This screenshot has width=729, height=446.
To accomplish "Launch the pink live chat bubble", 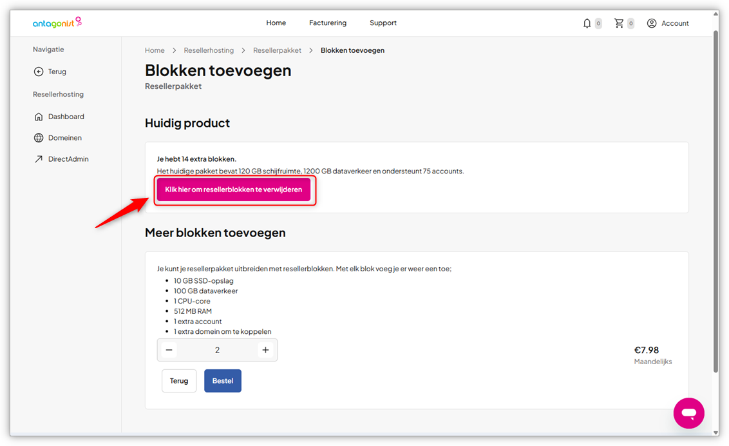I will [688, 413].
